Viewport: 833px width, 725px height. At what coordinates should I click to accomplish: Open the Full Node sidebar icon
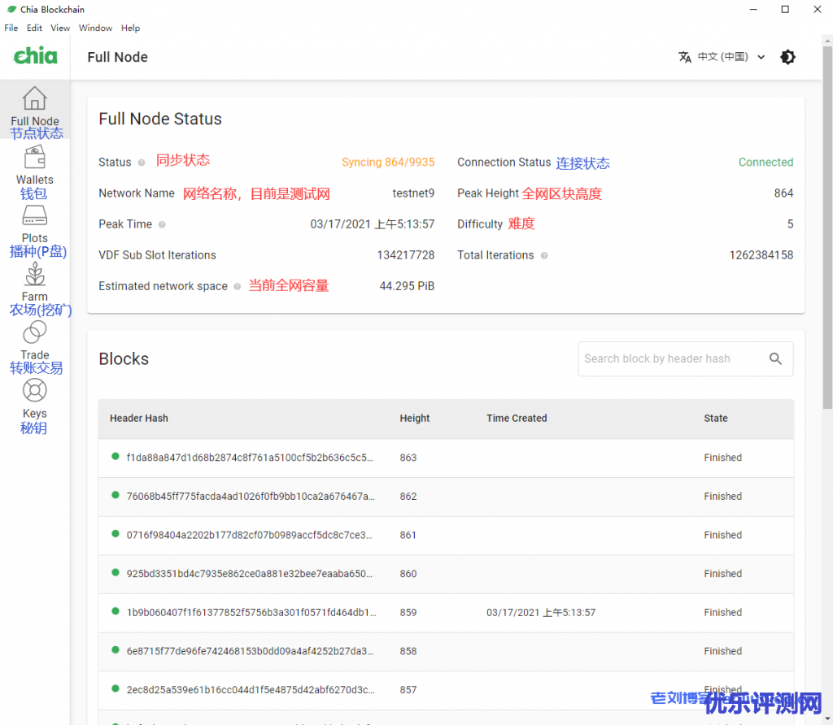tap(34, 98)
